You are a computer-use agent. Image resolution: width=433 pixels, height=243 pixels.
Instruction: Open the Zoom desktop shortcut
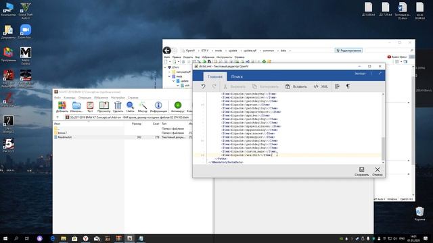coord(26,32)
